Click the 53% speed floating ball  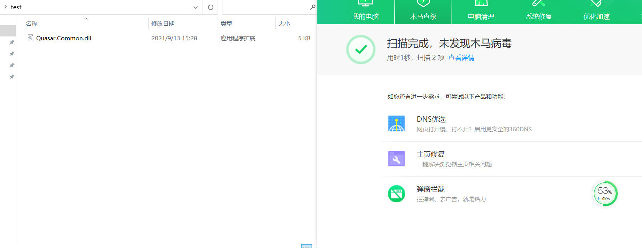[605, 193]
